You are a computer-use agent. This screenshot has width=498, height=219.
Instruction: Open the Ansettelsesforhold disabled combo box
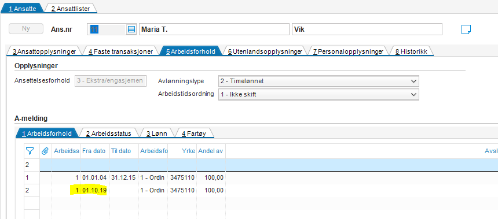[111, 80]
